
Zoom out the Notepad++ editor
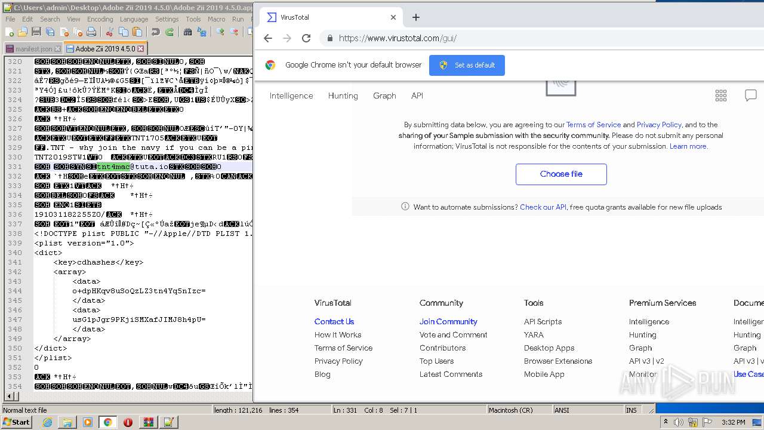click(x=234, y=32)
